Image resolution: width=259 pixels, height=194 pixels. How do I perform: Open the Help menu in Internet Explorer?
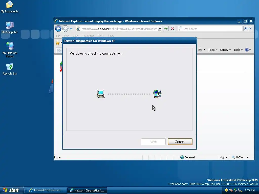[x=111, y=36]
